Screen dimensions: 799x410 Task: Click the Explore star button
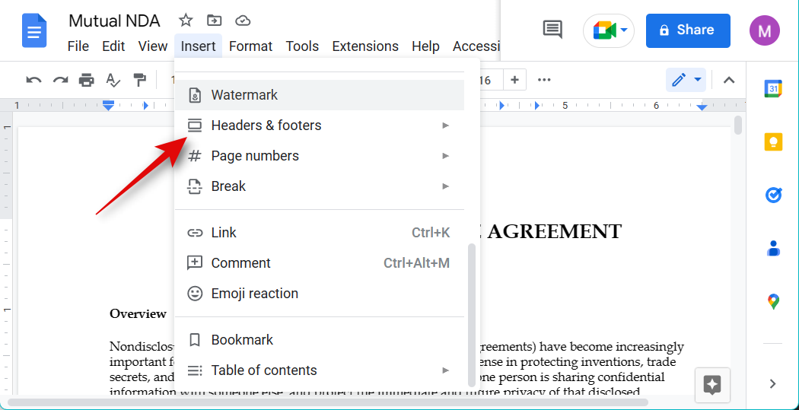712,384
